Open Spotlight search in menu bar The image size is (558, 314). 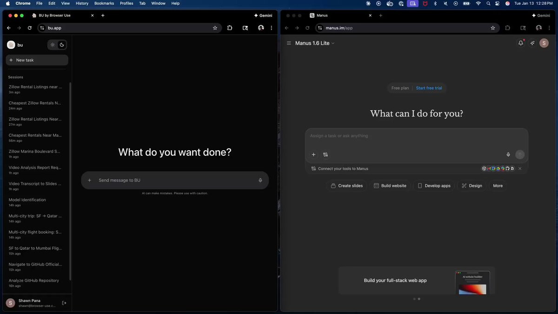[488, 3]
